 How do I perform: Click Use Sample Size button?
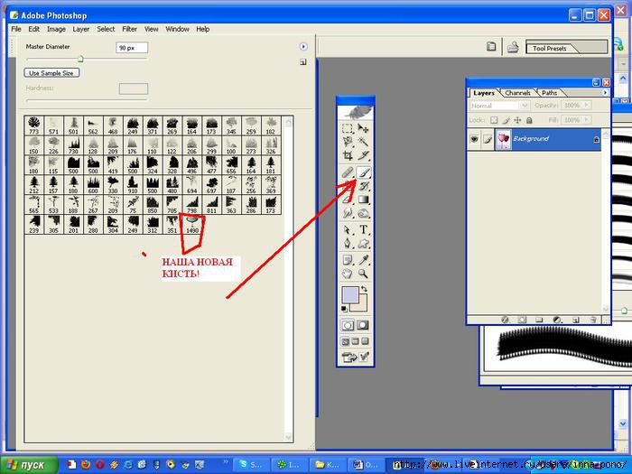pos(51,73)
